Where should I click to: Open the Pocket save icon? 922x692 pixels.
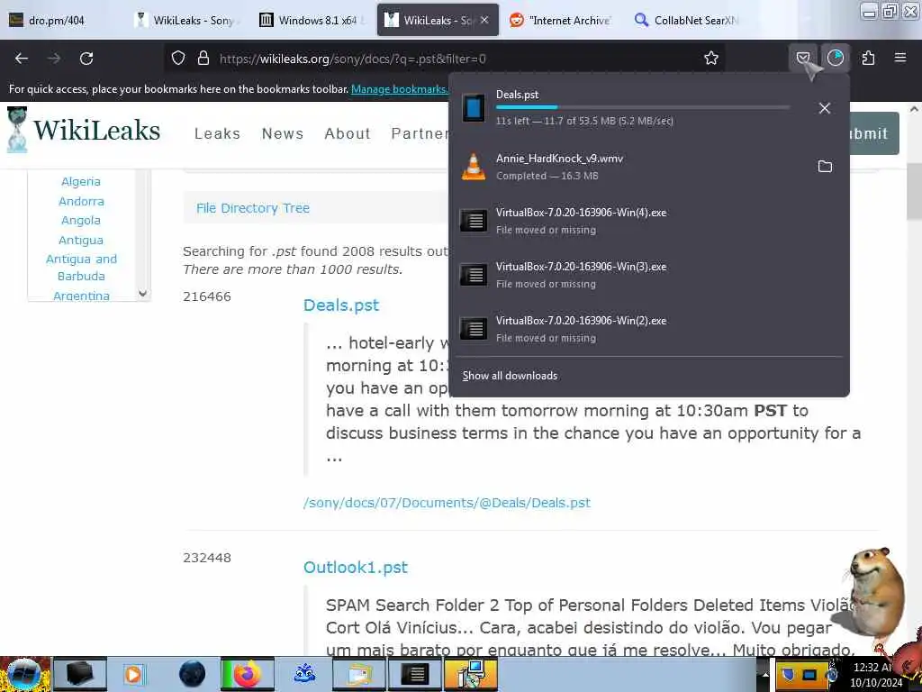coord(802,59)
